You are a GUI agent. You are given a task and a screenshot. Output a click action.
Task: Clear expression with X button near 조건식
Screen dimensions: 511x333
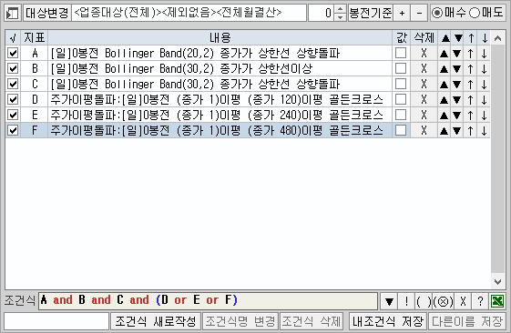[x=463, y=301]
